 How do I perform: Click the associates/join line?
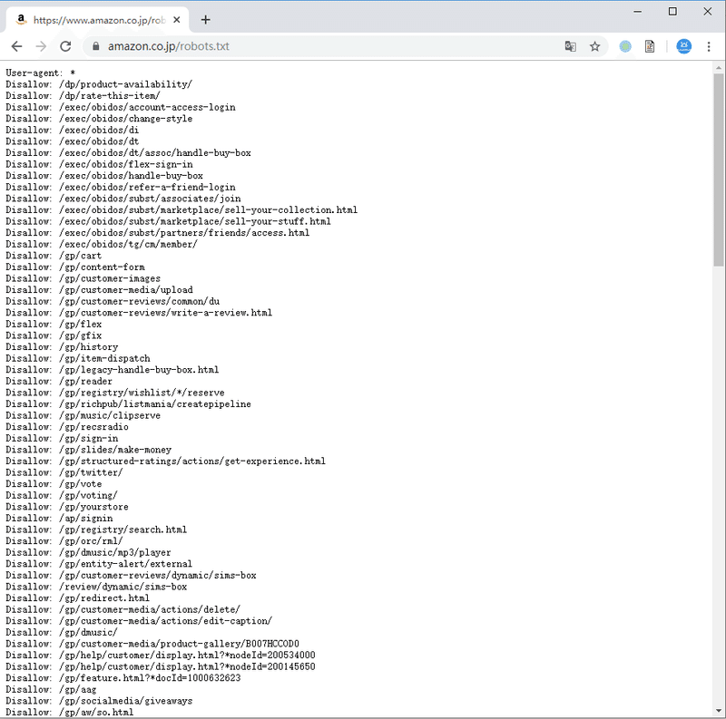click(123, 199)
